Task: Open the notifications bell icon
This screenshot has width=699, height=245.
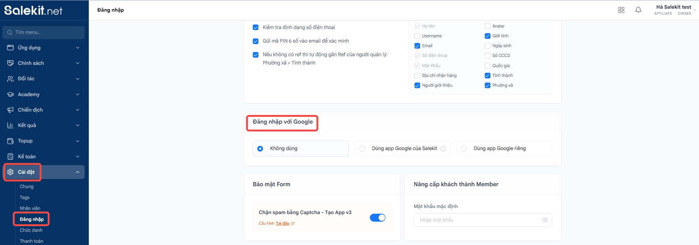Action: click(638, 10)
